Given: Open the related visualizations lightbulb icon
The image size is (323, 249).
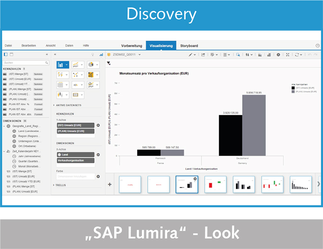Looking at the screenshot, I should tap(93, 55).
